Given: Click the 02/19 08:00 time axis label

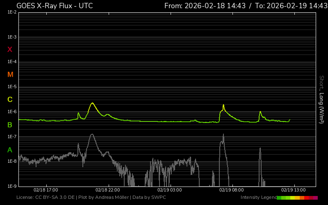Looking at the screenshot, I should pos(232,190).
